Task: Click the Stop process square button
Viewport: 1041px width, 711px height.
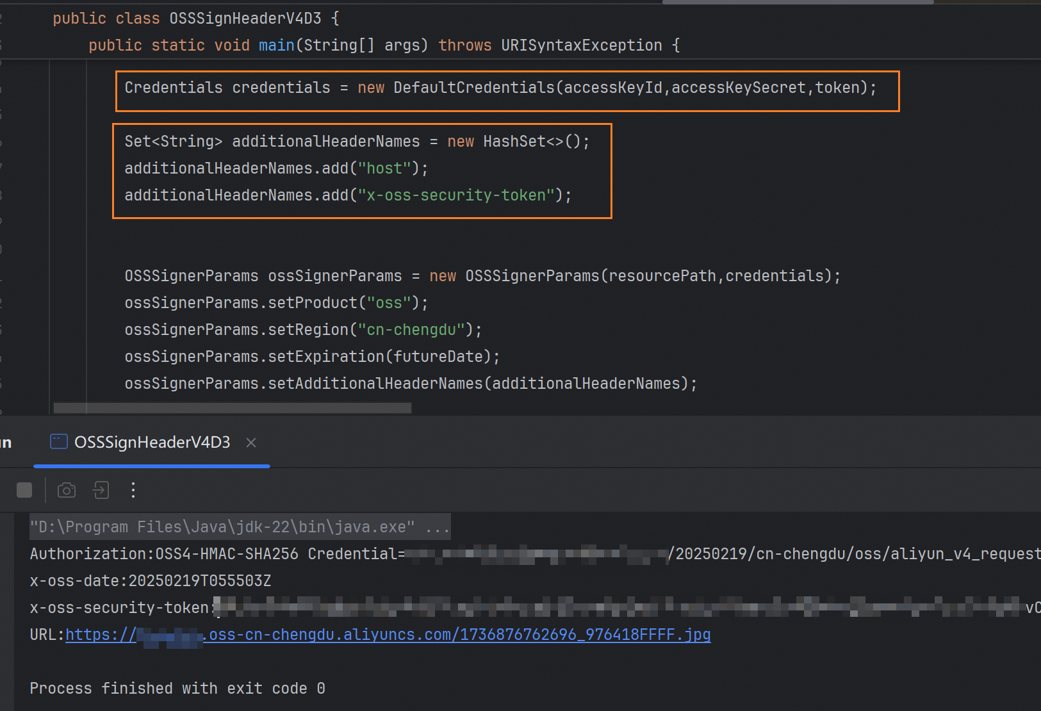Action: 24,490
